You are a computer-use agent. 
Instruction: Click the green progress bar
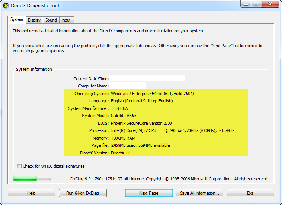[x=32, y=178]
